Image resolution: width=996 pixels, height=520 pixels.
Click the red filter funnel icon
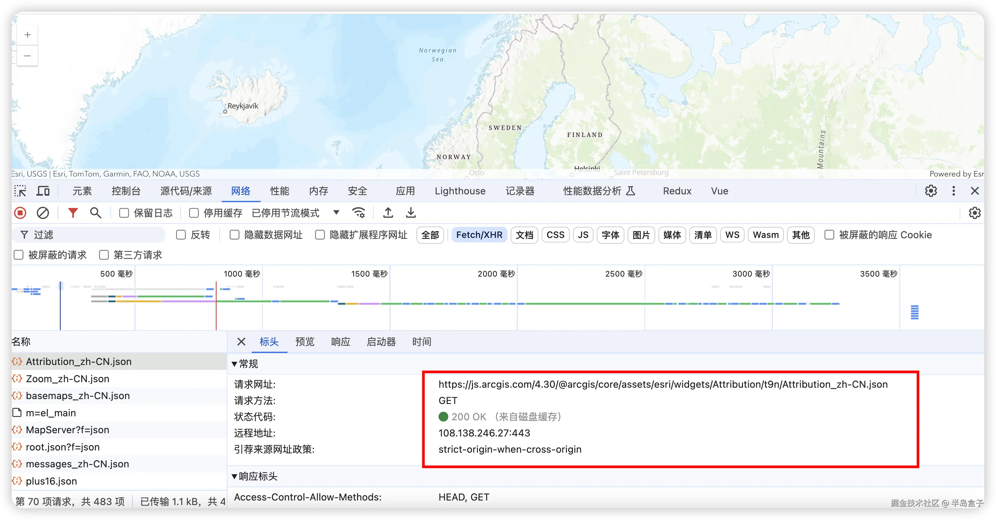pos(73,213)
